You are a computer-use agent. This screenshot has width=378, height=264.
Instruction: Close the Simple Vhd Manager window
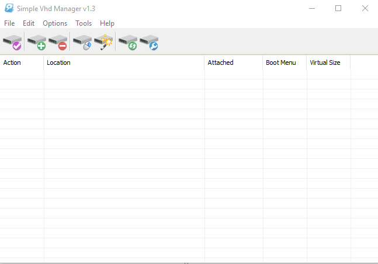365,8
